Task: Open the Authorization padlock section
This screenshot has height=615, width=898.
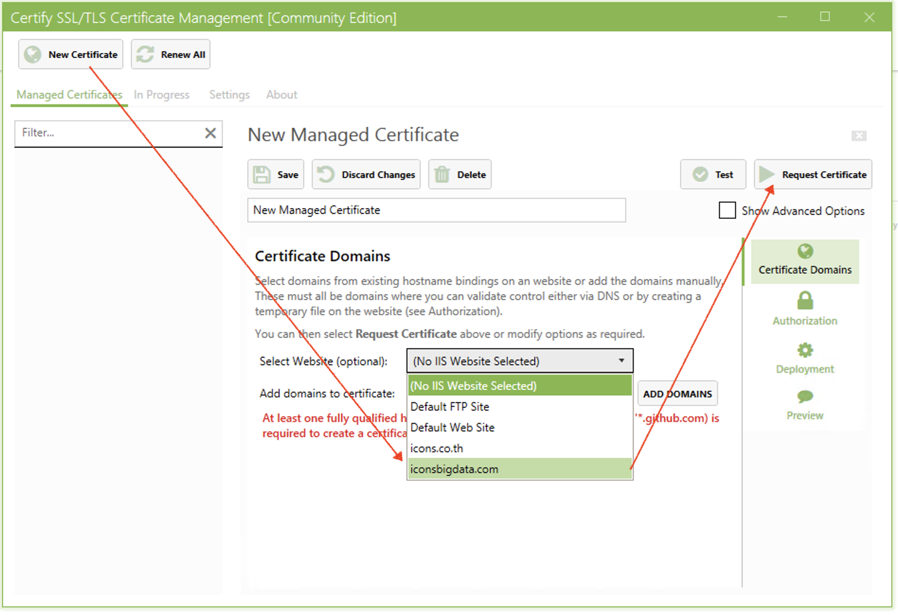Action: coord(805,308)
